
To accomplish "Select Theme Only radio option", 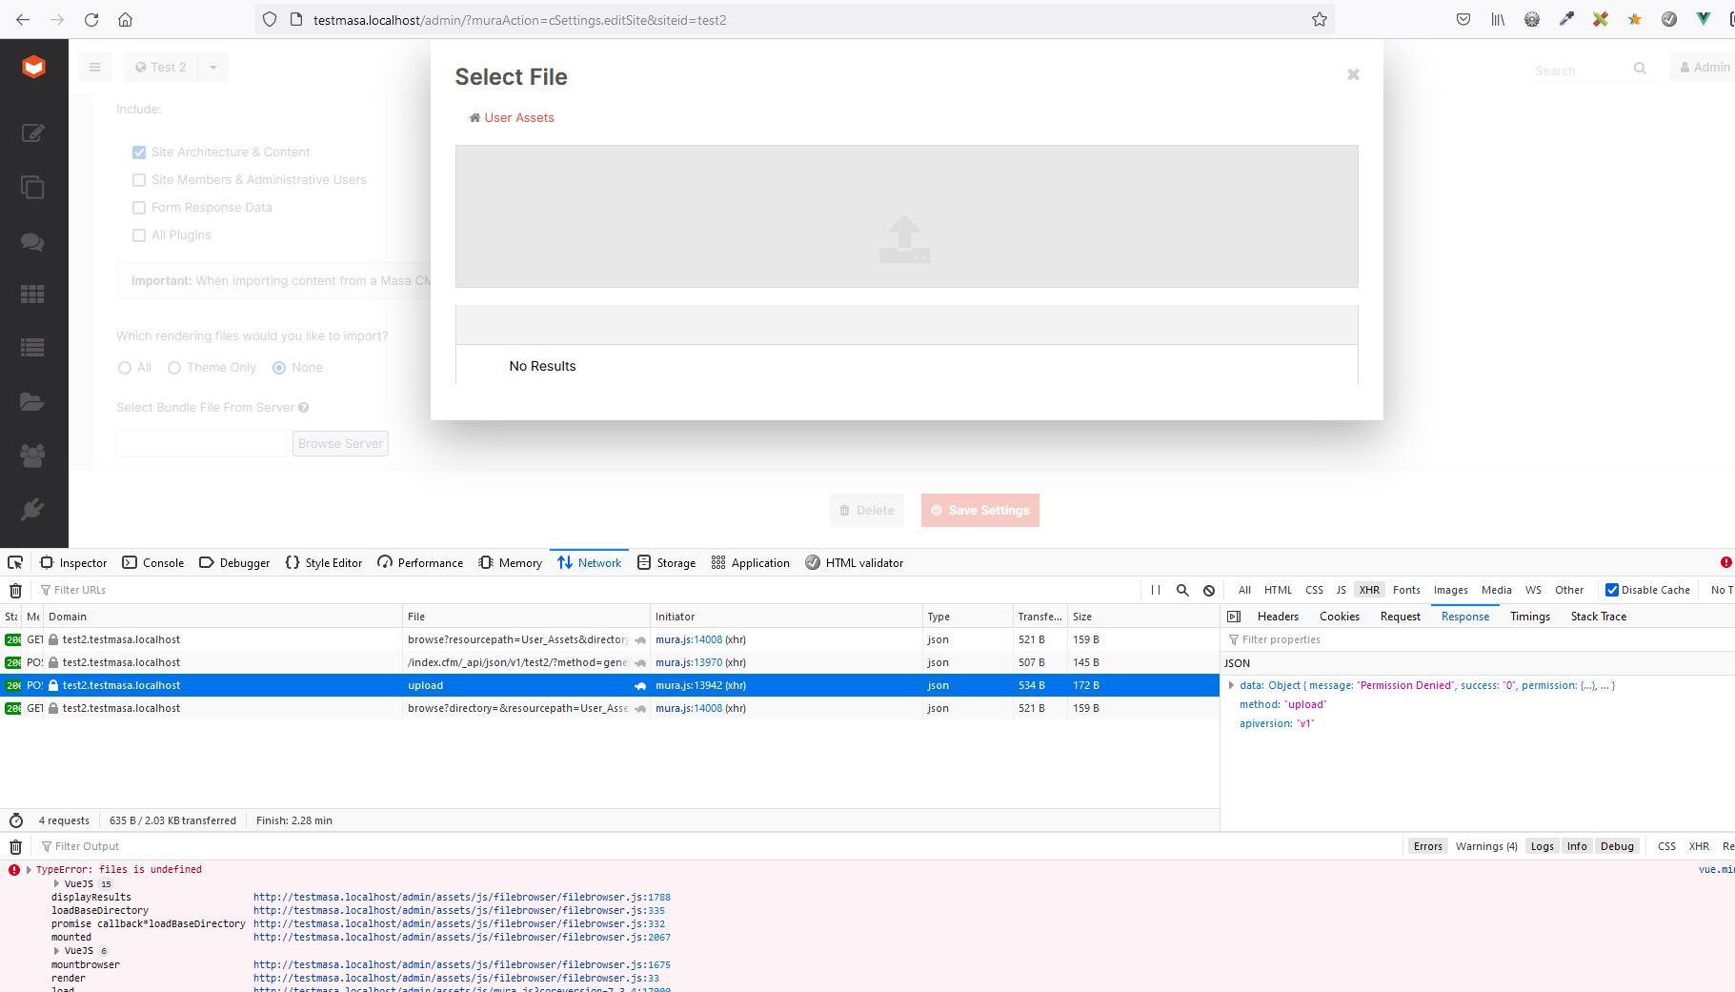I will [x=174, y=368].
